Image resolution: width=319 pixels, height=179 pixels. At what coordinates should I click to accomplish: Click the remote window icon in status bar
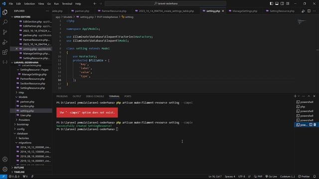coord(3,177)
